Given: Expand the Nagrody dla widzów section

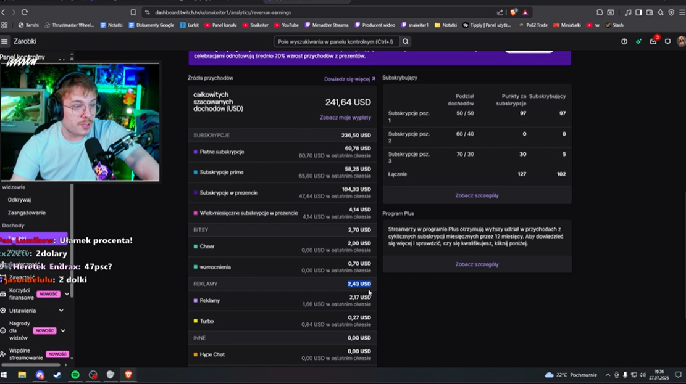Looking at the screenshot, I should [63, 331].
